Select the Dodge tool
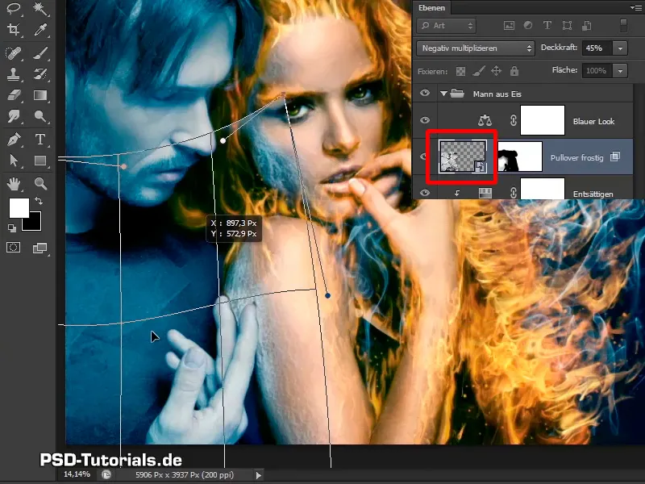Image resolution: width=645 pixels, height=484 pixels. coord(40,116)
